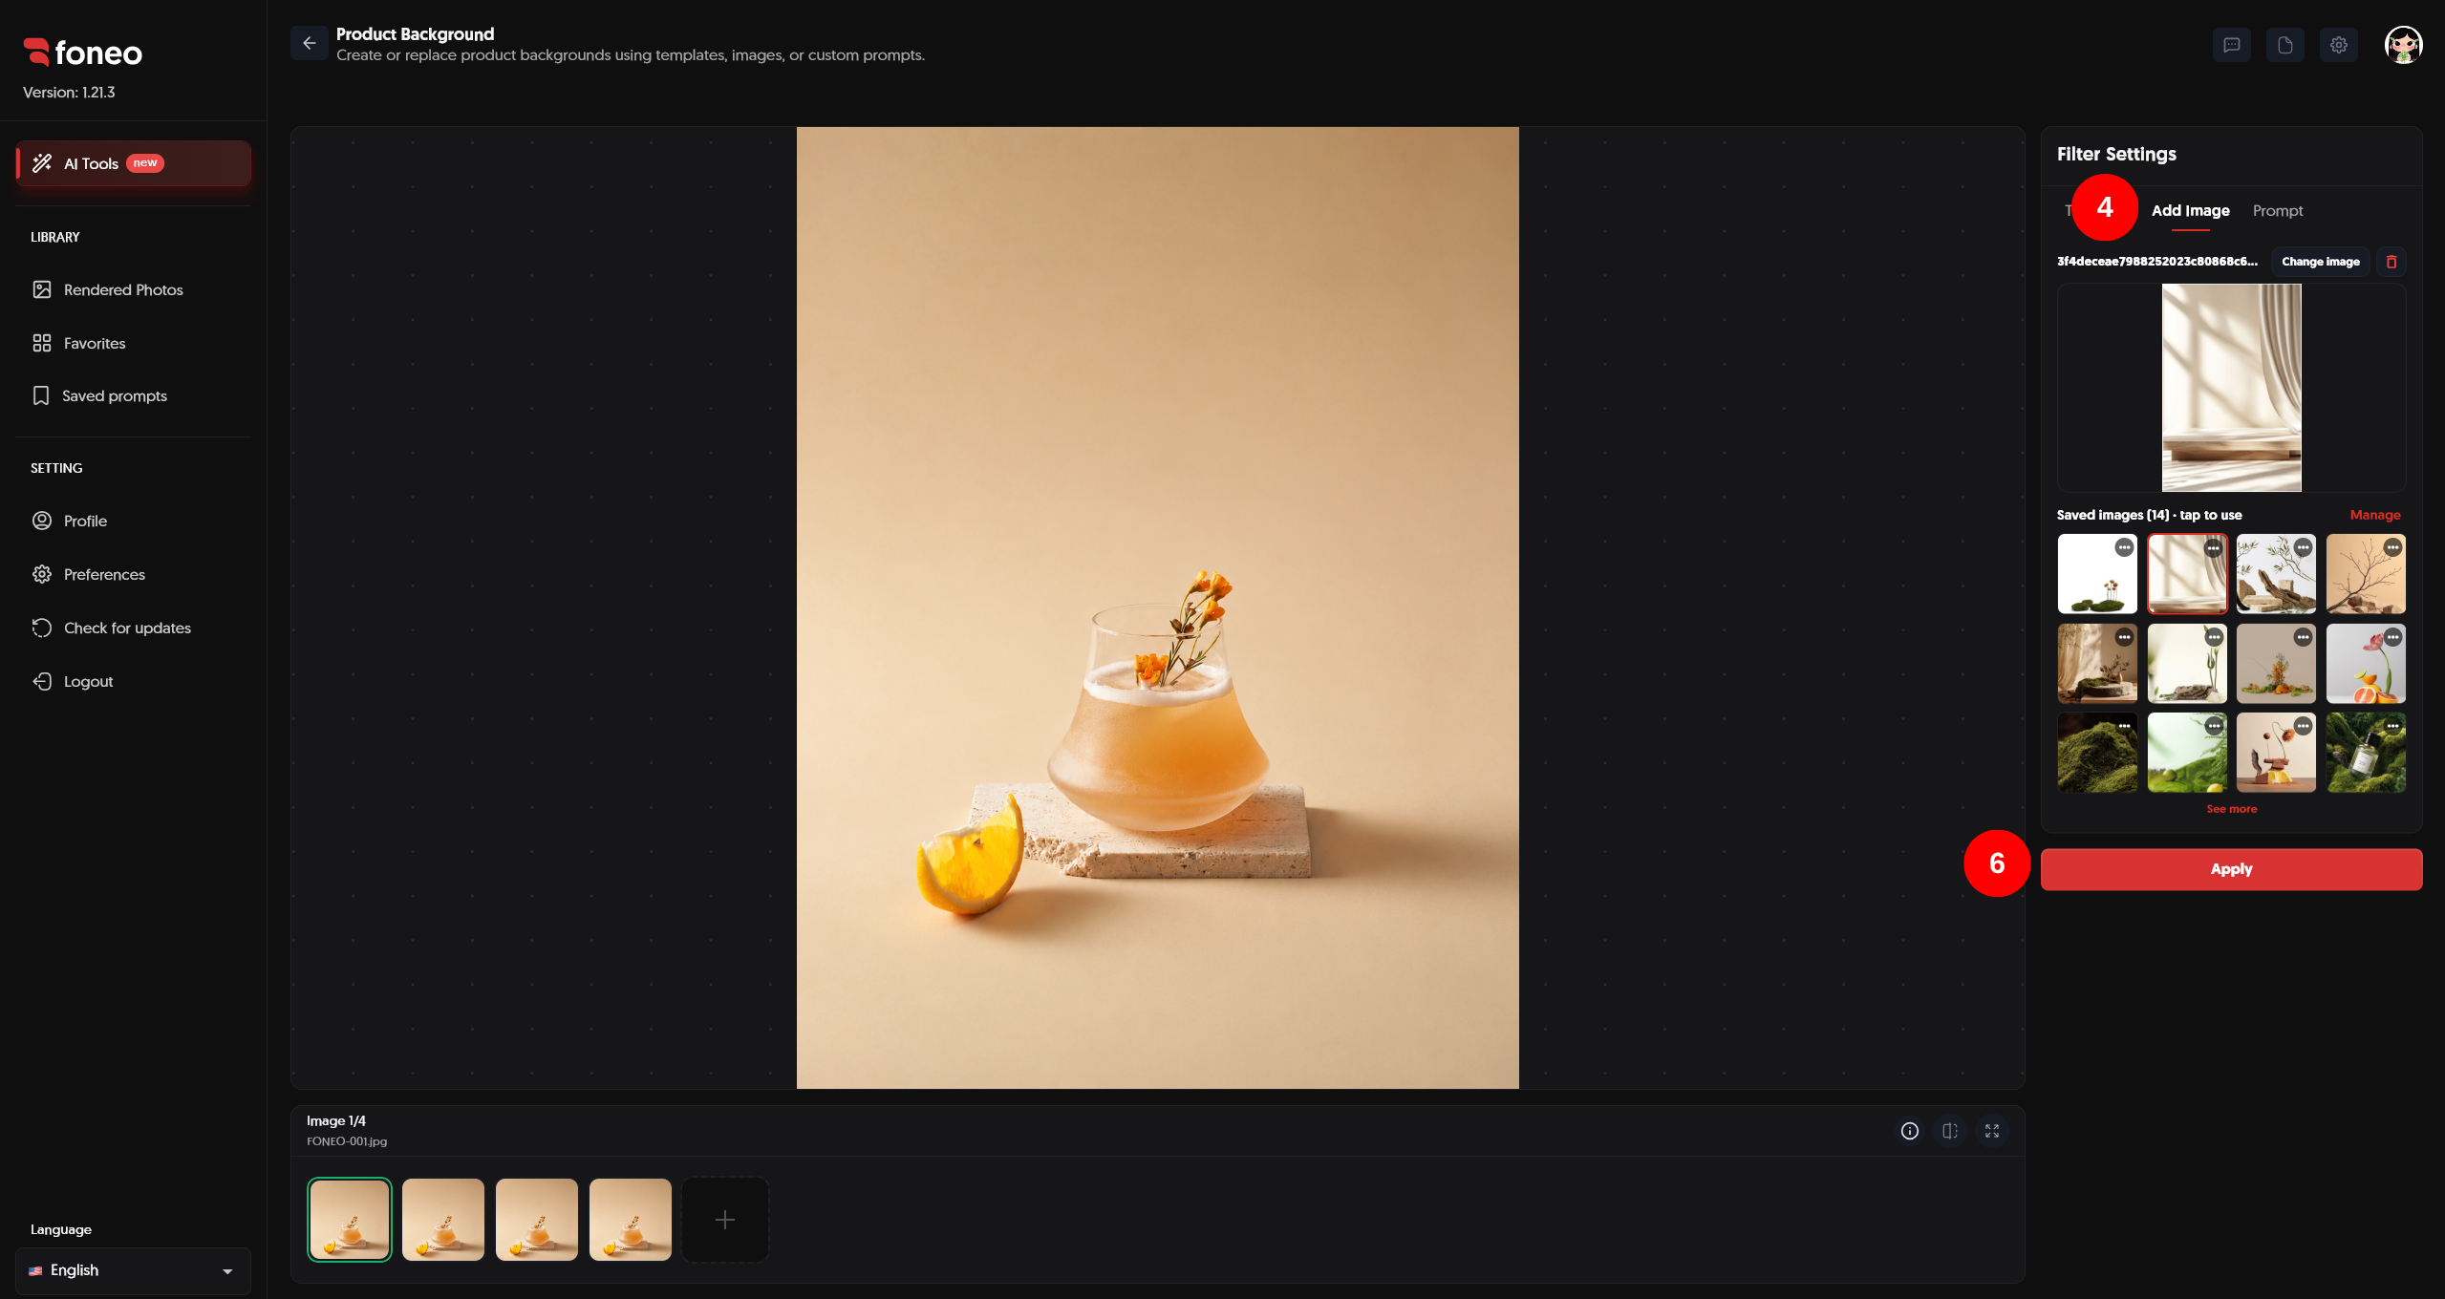This screenshot has height=1299, width=2445.
Task: Use the pink flower with orange saved image
Action: [2366, 663]
